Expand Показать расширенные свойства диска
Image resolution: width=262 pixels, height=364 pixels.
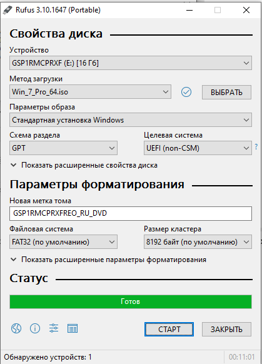tap(84, 165)
